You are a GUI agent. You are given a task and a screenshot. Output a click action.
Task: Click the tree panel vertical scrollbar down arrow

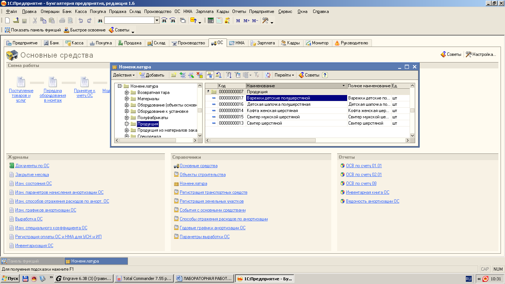pos(200,136)
